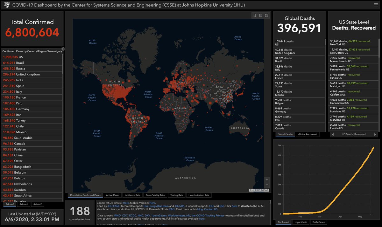The height and width of the screenshot is (227, 382).
Task: Select Admin2 list tab
Action: (38, 204)
